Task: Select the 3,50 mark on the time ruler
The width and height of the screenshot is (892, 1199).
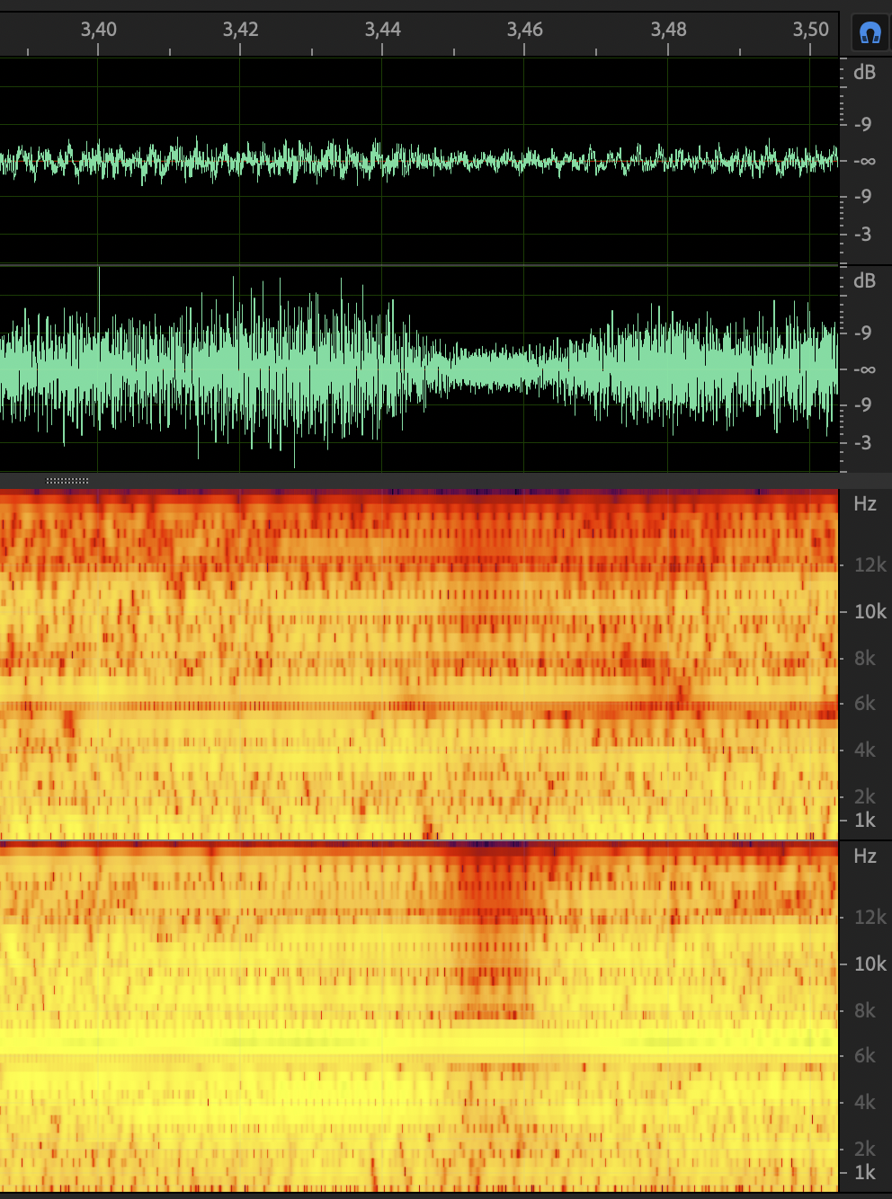Action: click(810, 30)
